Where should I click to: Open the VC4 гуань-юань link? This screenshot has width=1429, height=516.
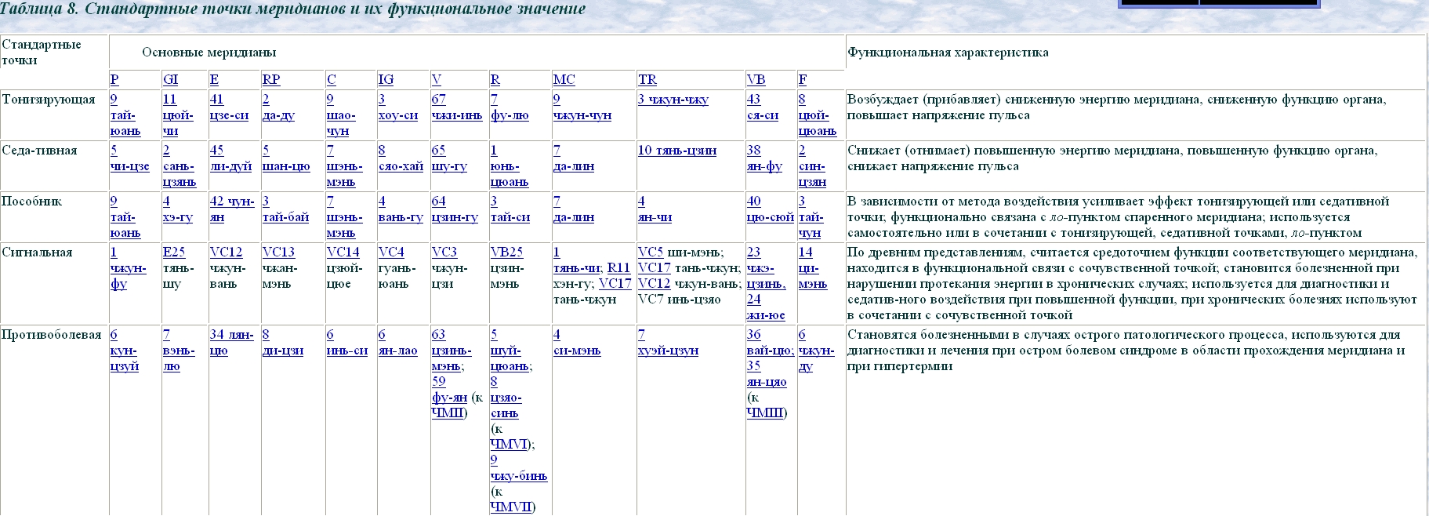point(391,253)
